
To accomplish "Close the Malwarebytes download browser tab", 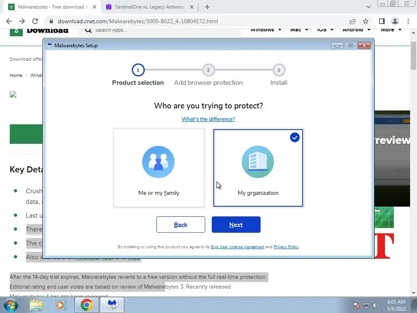I will [94, 7].
